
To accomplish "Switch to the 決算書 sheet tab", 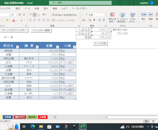I will pyautogui.click(x=8, y=117).
